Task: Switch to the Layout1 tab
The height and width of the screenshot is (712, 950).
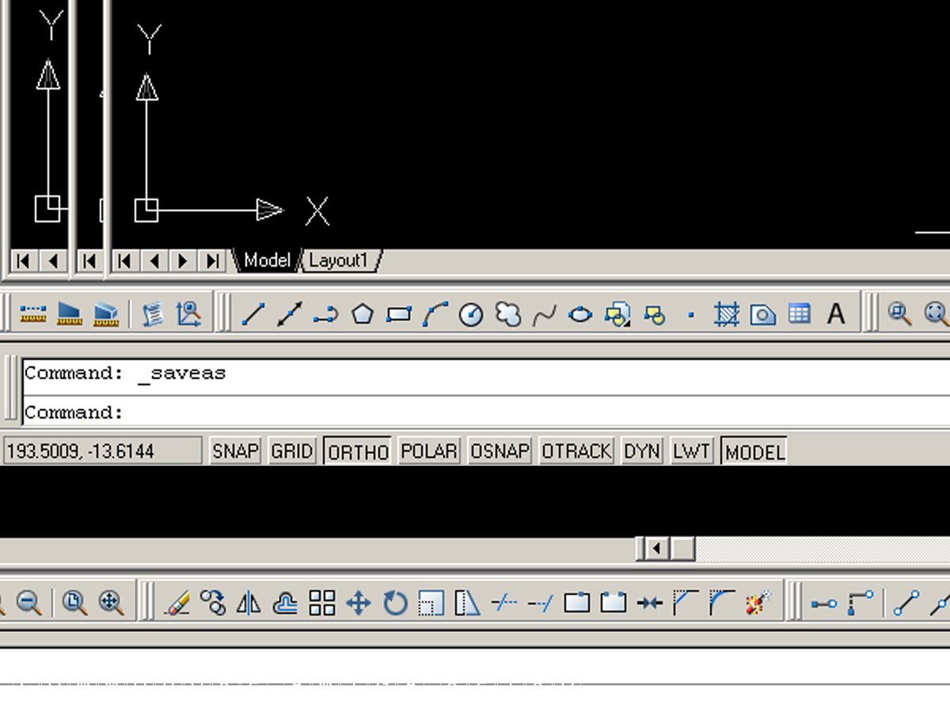Action: point(339,260)
